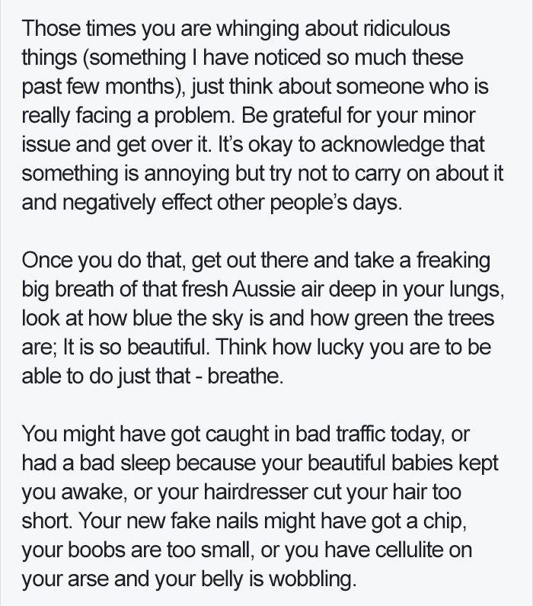Screen dimensions: 533x606
Task: Click the word "whinging" in first paragraph
Action: pos(257,30)
